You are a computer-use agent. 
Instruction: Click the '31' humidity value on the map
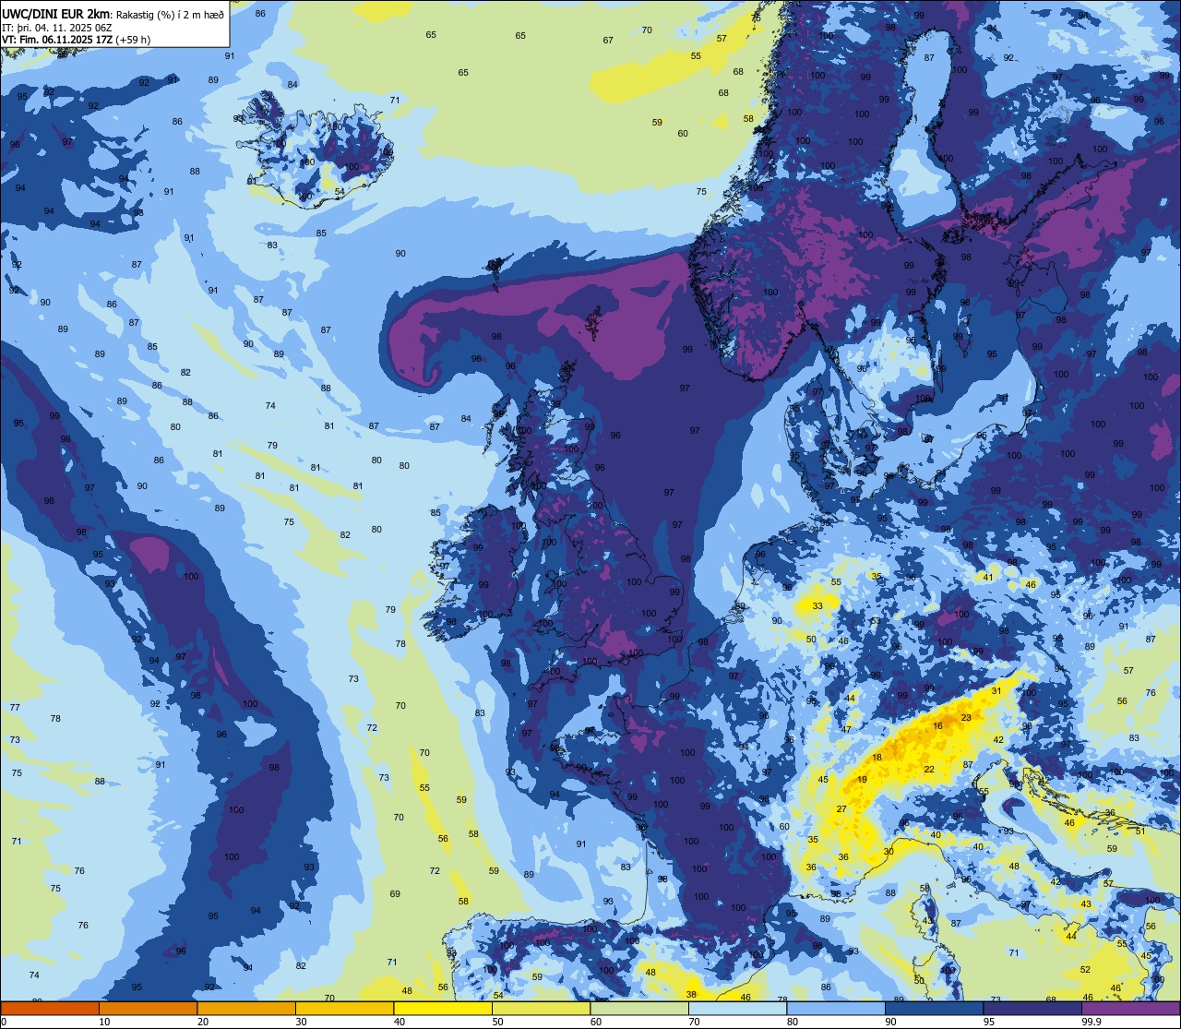tap(996, 690)
